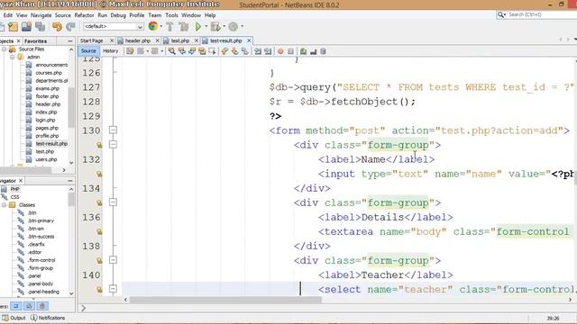Open the Refactor menu

[84, 15]
